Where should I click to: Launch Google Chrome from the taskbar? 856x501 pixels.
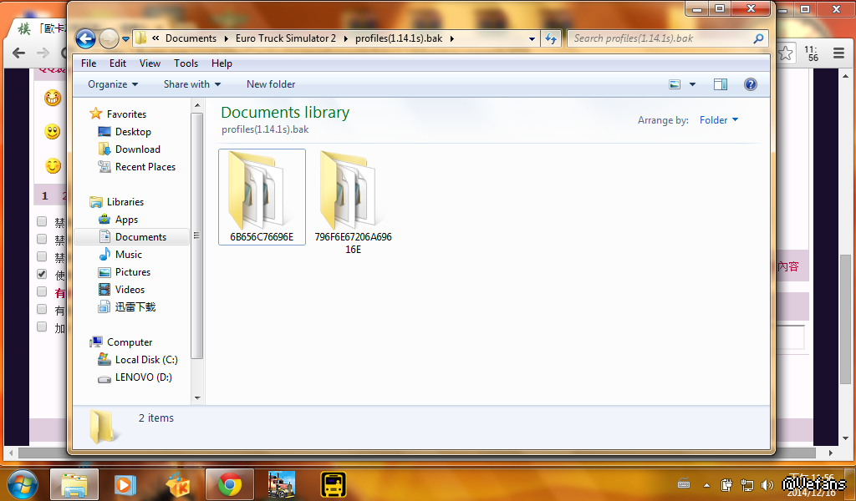230,484
